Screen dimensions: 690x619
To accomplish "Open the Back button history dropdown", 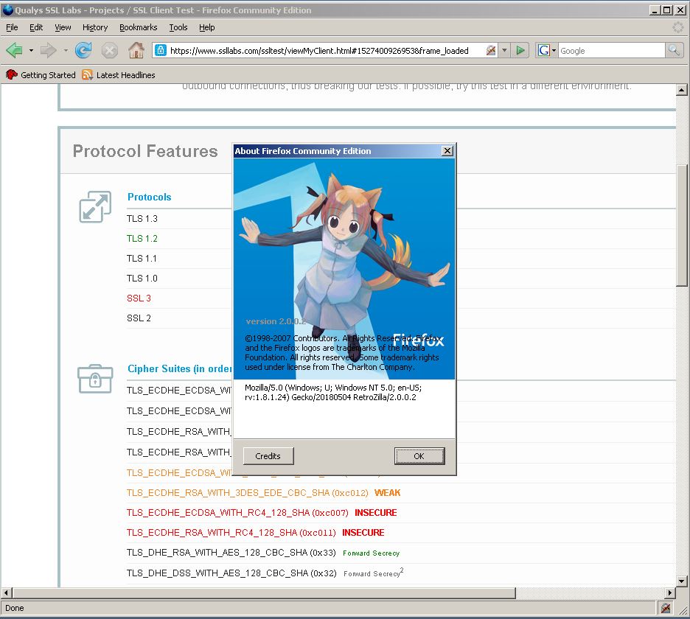I will coord(31,51).
